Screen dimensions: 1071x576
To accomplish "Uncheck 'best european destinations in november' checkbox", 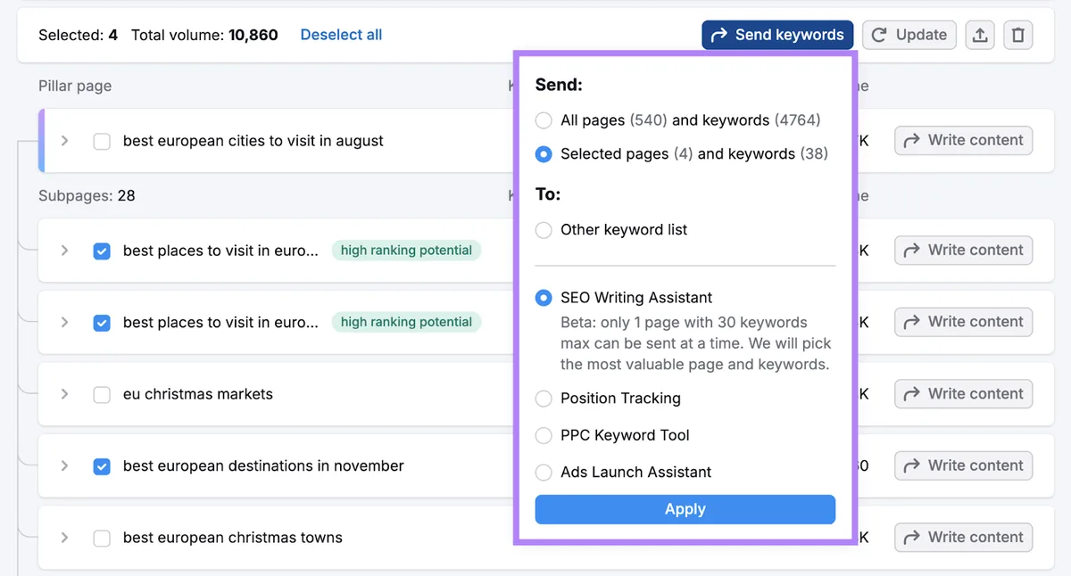I will tap(102, 465).
